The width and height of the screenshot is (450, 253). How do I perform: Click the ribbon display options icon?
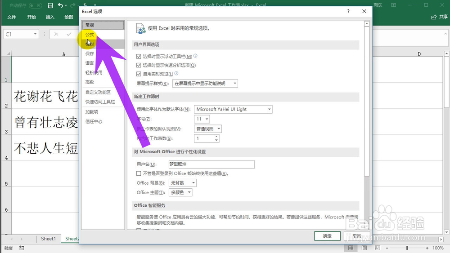[x=394, y=5]
